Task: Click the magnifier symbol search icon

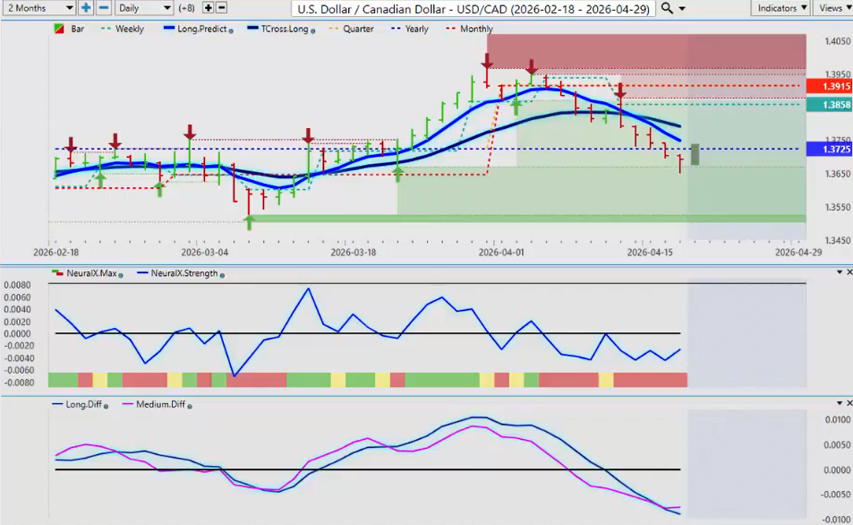Action: point(668,8)
